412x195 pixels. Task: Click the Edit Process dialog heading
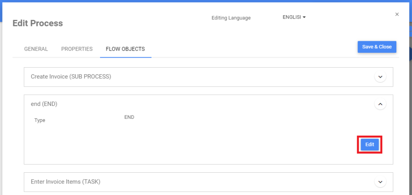(37, 23)
